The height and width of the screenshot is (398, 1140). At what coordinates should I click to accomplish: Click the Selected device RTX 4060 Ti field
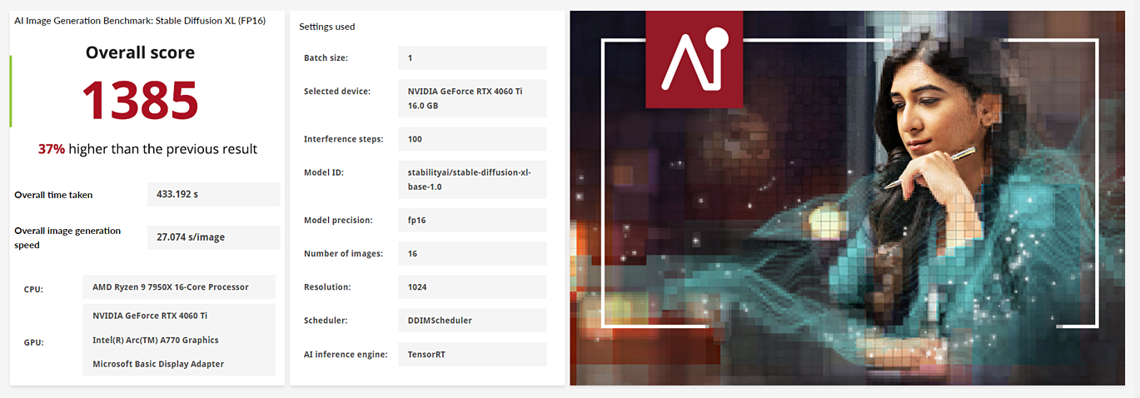472,98
